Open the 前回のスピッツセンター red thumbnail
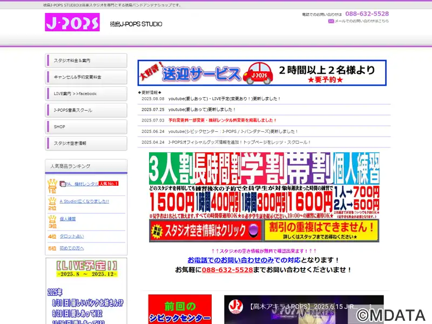Viewport: 432px width, 324px height. click(x=180, y=309)
